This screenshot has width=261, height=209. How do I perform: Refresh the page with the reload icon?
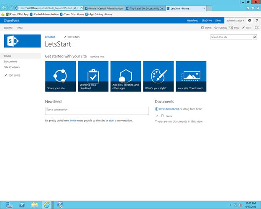[82, 8]
